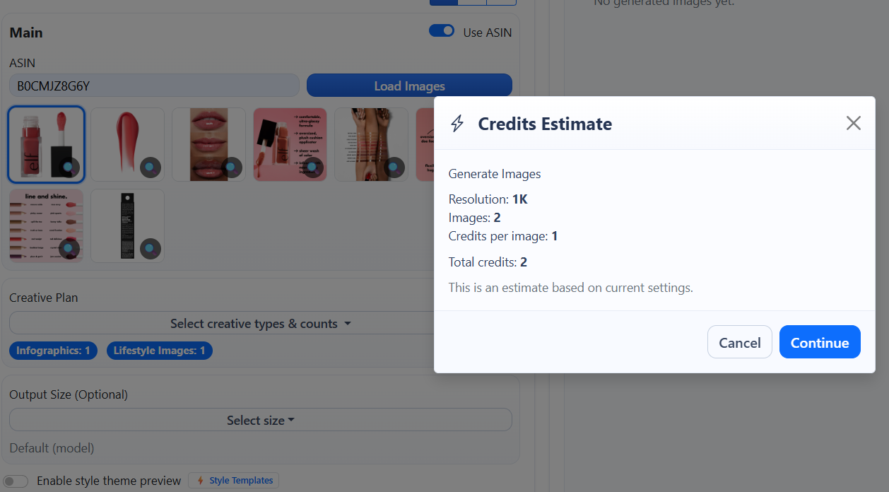Select the Infographics: 1 tag
The width and height of the screenshot is (889, 492).
pyautogui.click(x=53, y=351)
